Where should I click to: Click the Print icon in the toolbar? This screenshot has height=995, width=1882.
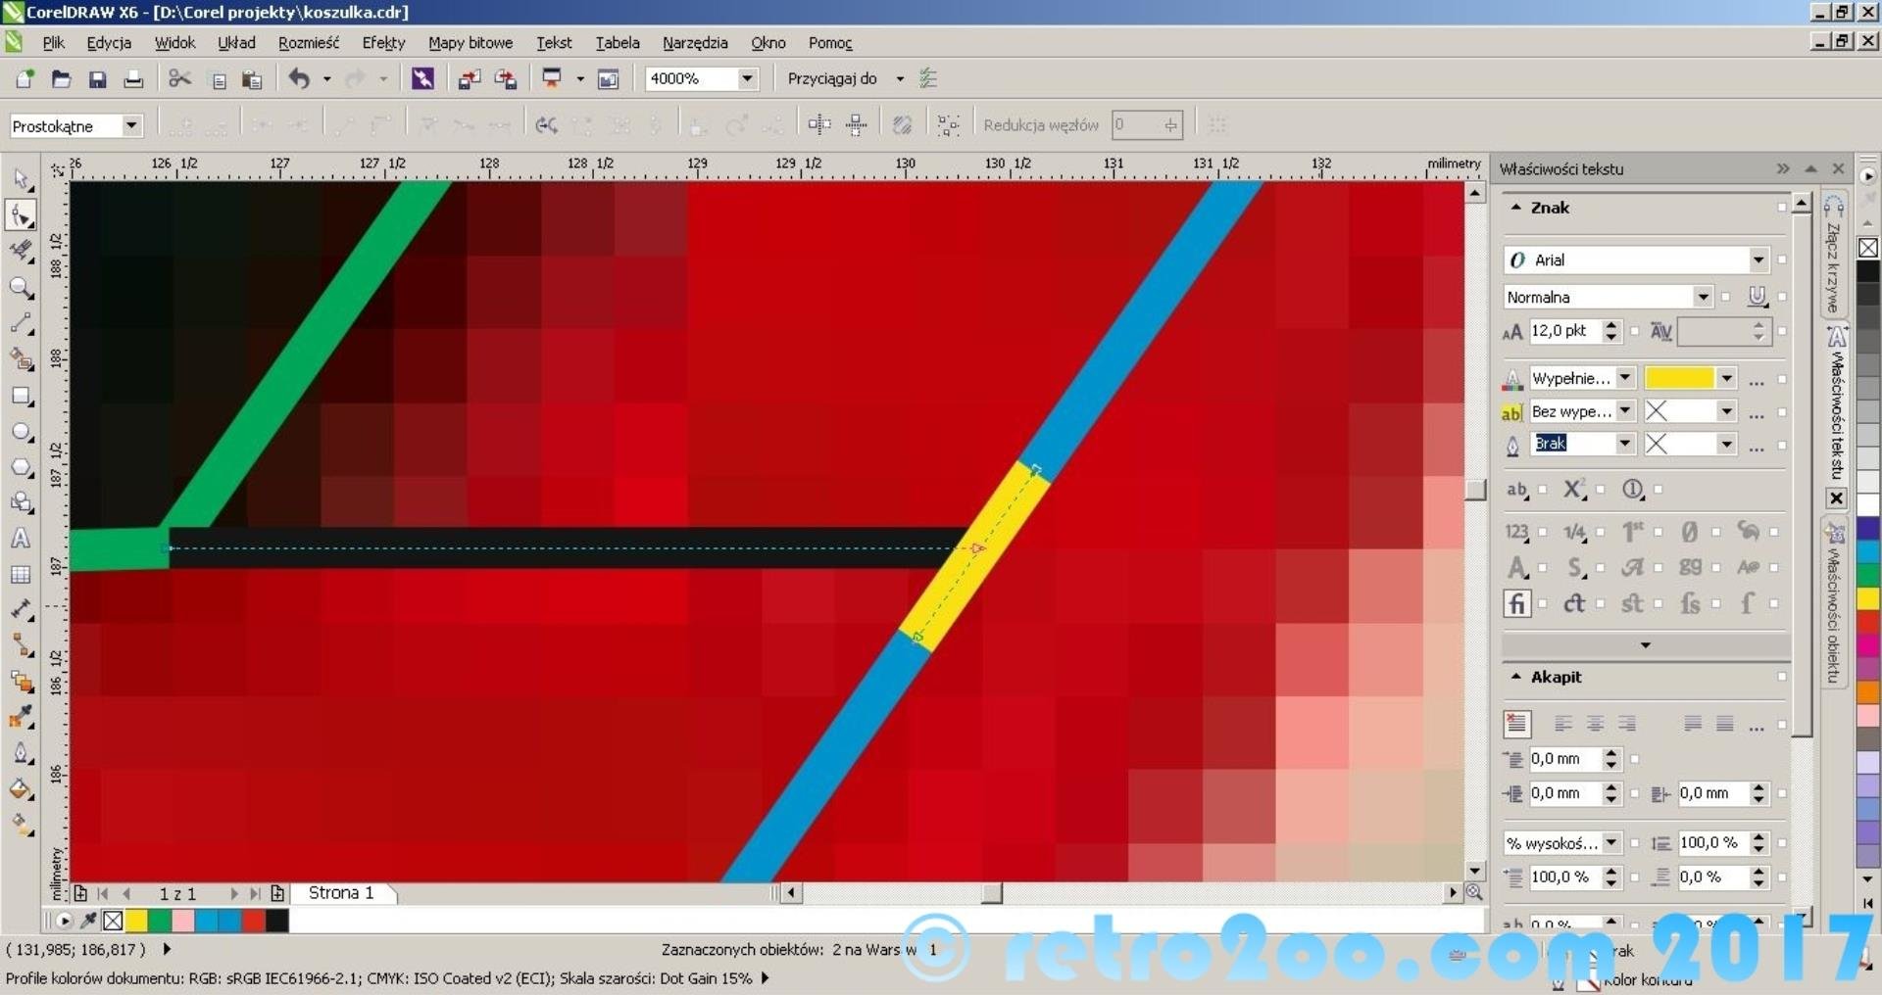point(133,79)
